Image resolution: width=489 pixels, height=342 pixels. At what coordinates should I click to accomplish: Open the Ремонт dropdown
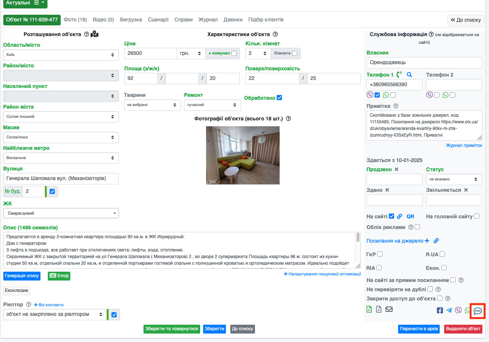pyautogui.click(x=212, y=105)
